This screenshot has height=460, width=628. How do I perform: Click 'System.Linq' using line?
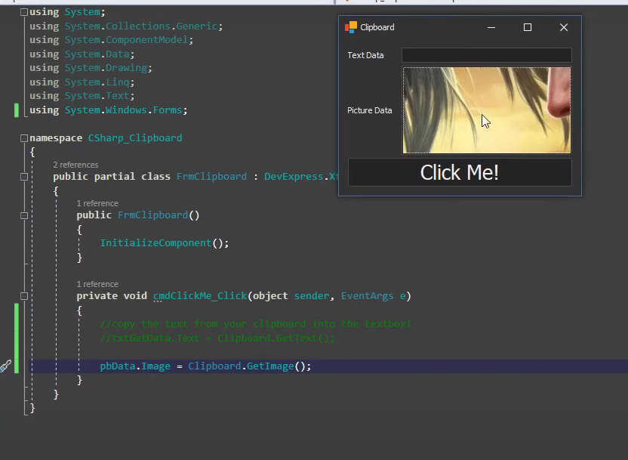click(97, 82)
